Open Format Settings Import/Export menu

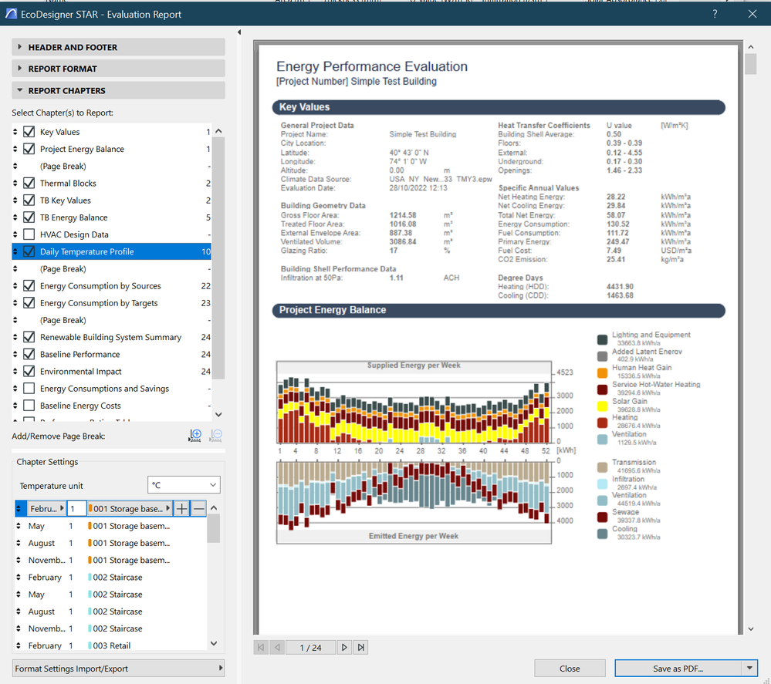tap(119, 669)
